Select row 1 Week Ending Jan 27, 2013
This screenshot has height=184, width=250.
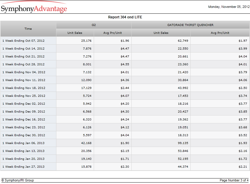tap(125, 167)
